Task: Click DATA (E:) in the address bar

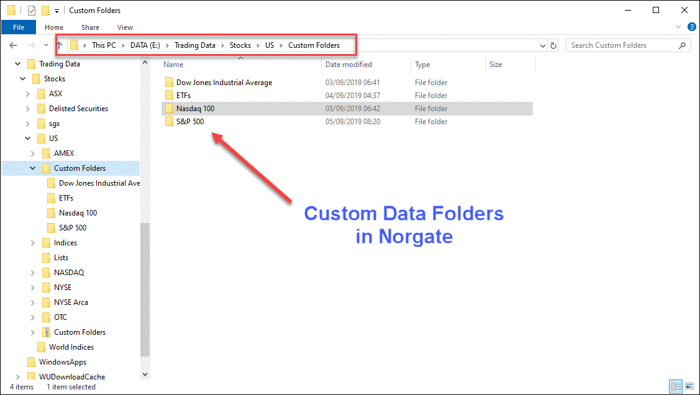Action: click(x=145, y=45)
